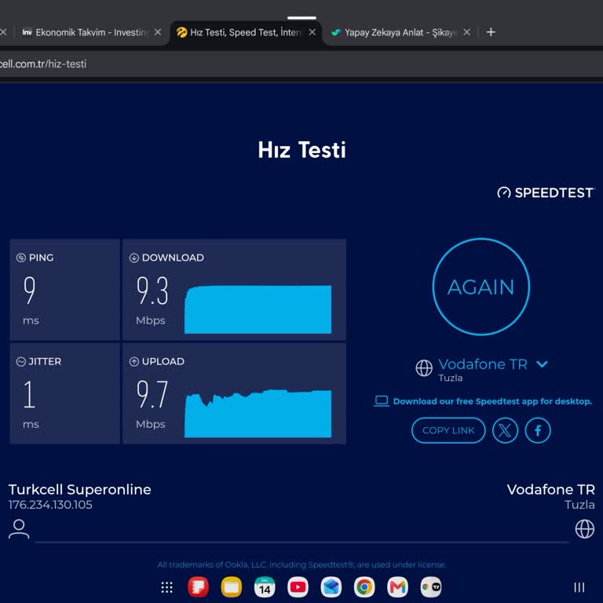The image size is (603, 603).
Task: Open a new browser tab
Action: pyautogui.click(x=491, y=32)
